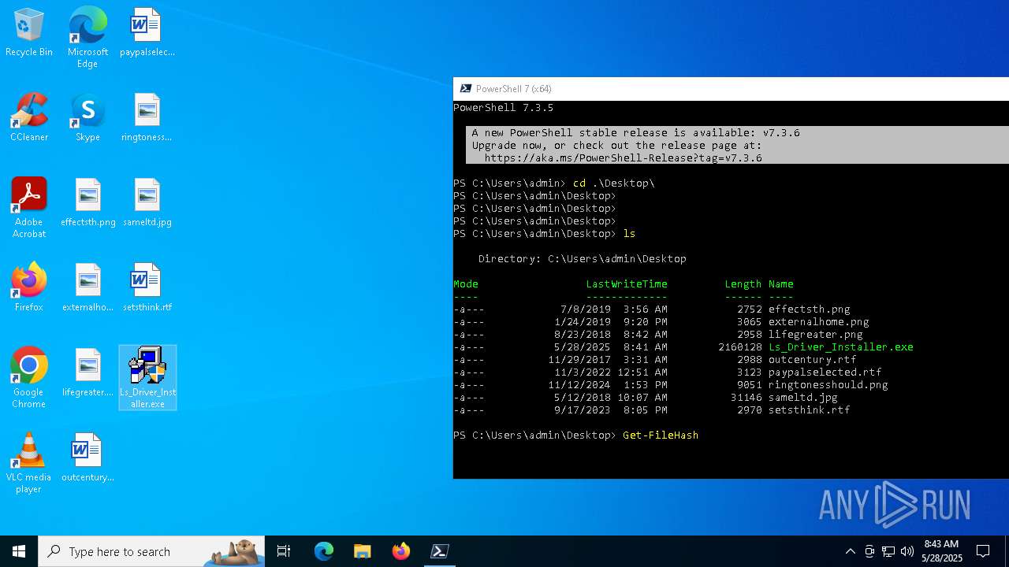1009x567 pixels.
Task: Select the setsthink.rtf desktop file
Action: point(147,288)
